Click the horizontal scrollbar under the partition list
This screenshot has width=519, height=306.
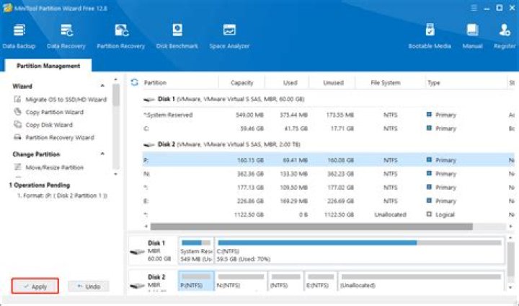(311, 227)
